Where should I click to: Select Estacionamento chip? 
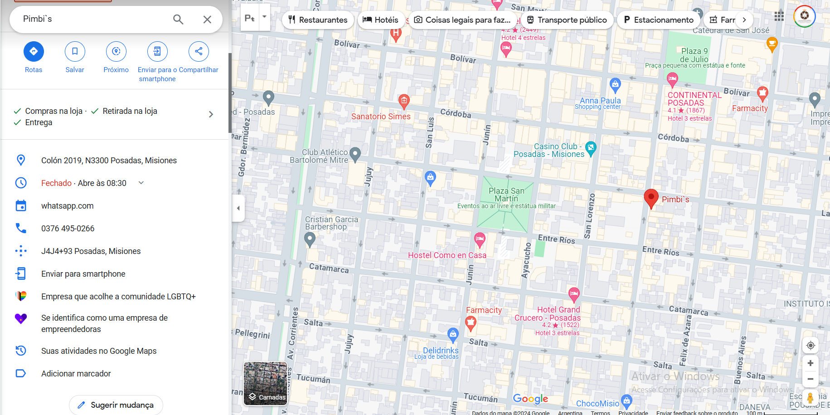659,20
